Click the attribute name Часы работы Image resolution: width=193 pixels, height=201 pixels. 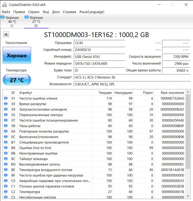point(30,126)
